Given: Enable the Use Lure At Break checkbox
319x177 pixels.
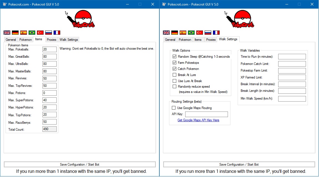Looking at the screenshot, I should 174,81.
